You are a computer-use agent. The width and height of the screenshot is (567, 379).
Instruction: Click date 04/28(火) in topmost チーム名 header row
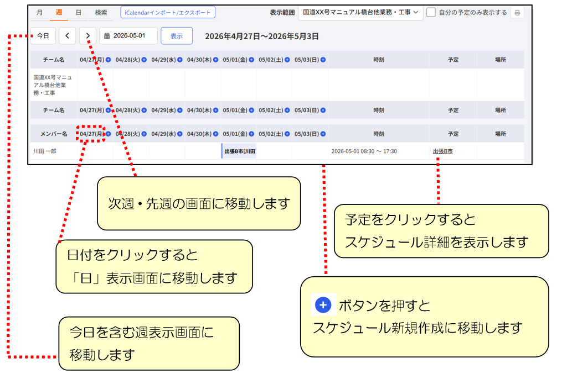128,60
